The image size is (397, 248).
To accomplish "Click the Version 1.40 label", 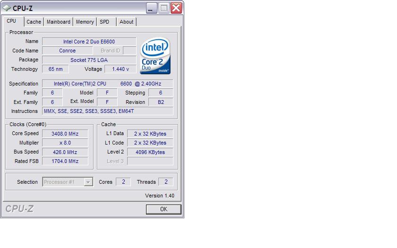I will tap(160, 196).
